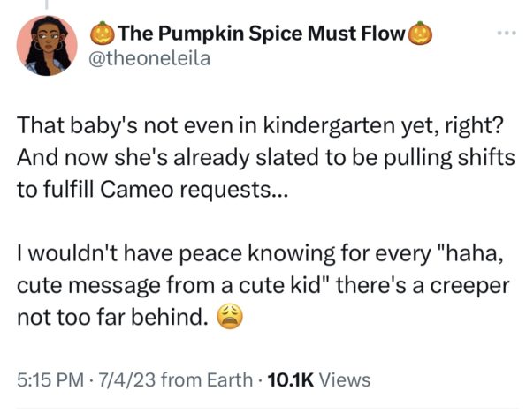This screenshot has width=526, height=413.
Task: Open 'The Pumpkin Spice Must Flow' profile name
Action: (x=262, y=34)
